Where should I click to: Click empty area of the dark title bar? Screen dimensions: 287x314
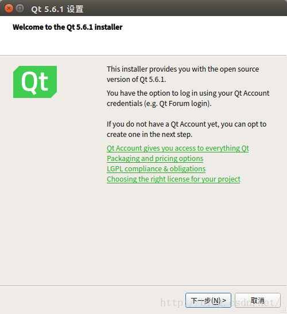[x=180, y=9]
